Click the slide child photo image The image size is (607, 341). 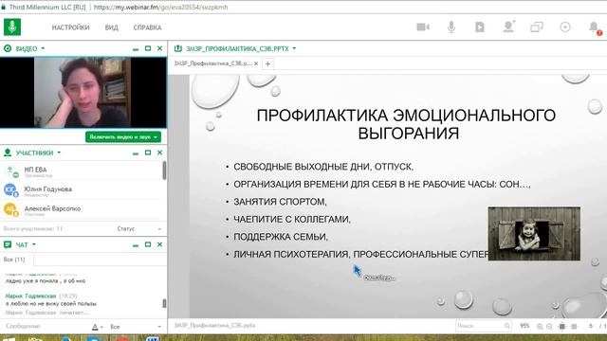point(534,234)
